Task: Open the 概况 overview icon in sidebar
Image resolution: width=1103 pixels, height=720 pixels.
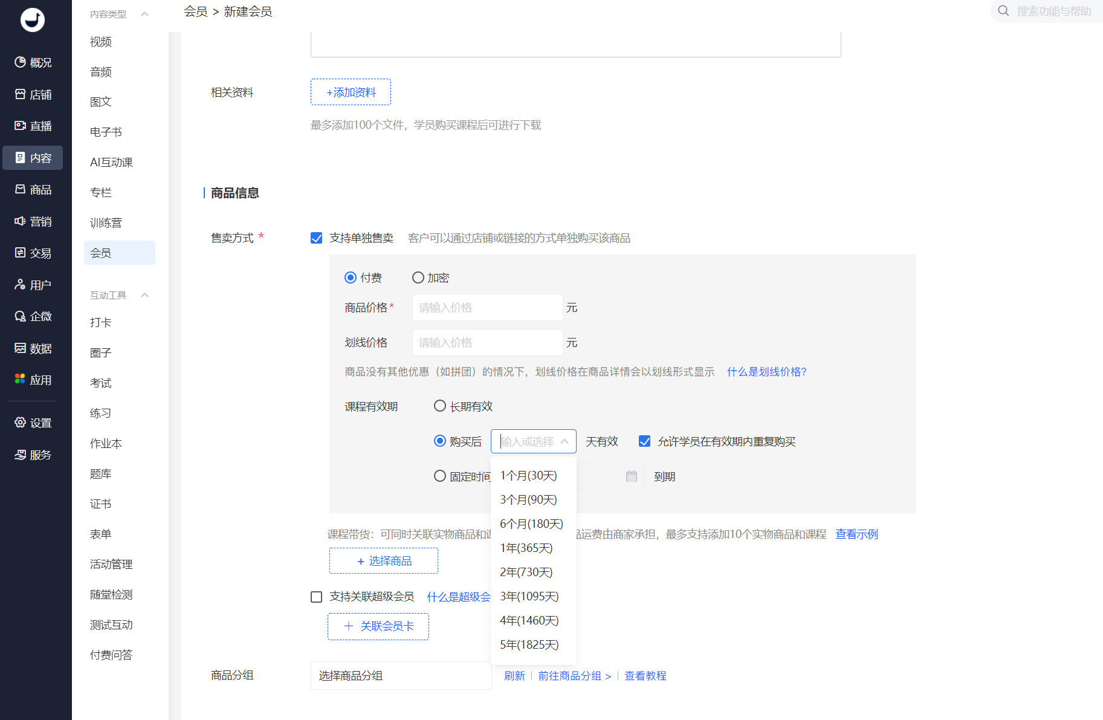Action: point(21,62)
